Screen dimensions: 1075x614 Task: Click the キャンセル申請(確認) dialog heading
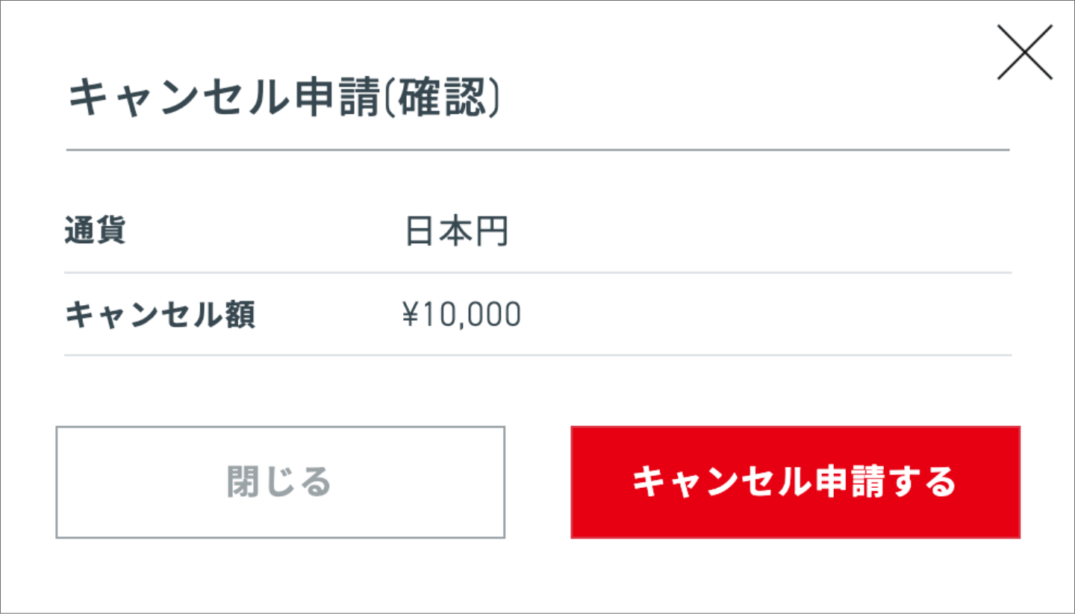[284, 100]
